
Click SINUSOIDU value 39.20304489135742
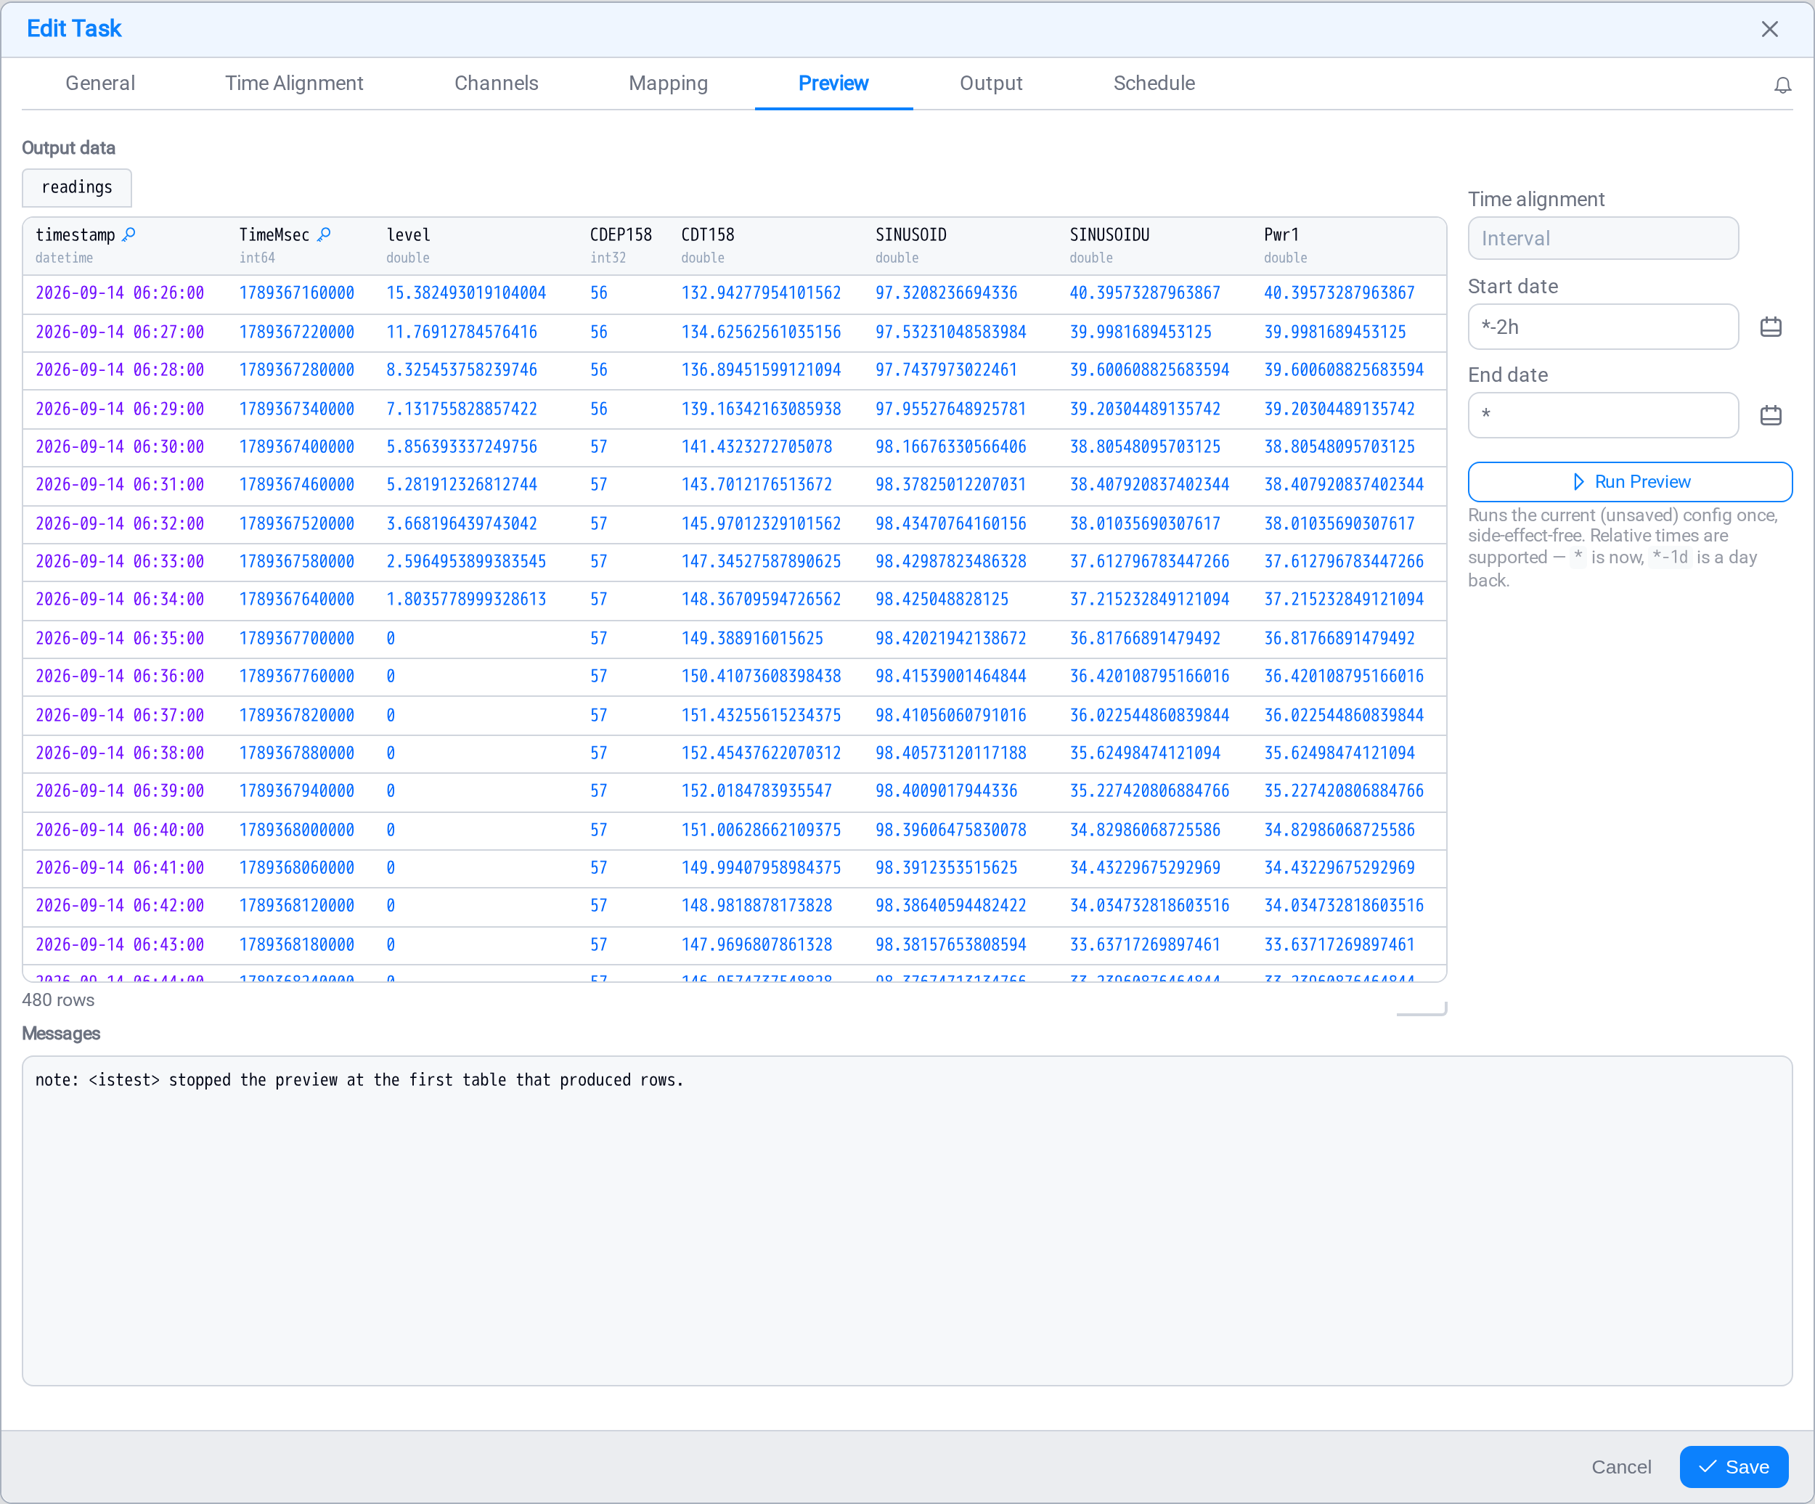[x=1145, y=409]
